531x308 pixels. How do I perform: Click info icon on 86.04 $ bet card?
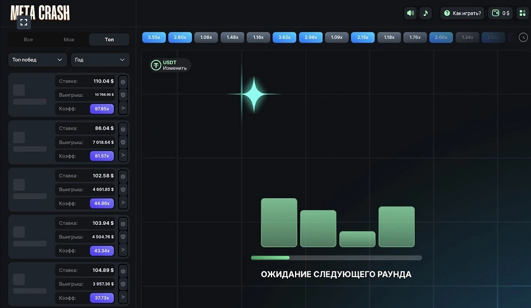(123, 129)
